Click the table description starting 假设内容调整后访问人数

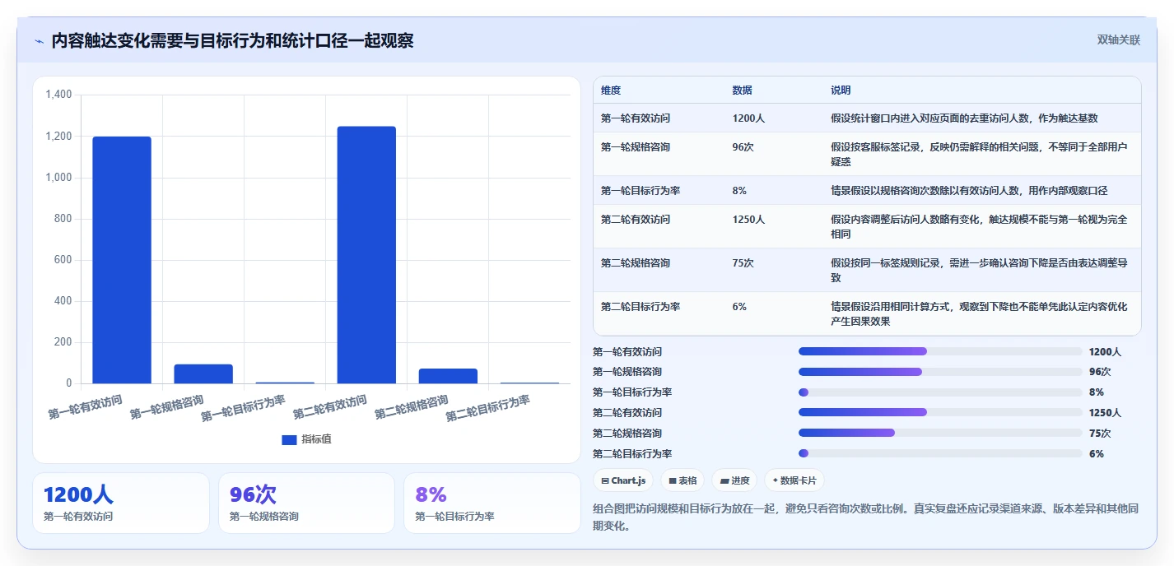click(x=979, y=227)
